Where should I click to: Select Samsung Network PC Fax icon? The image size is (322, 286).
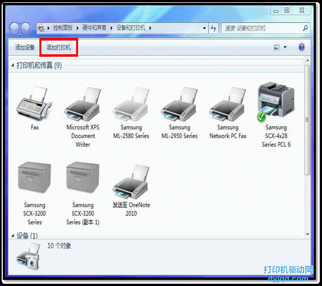click(228, 104)
